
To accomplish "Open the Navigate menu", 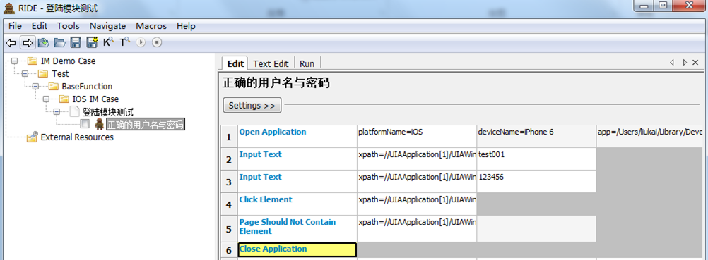I will 107,26.
